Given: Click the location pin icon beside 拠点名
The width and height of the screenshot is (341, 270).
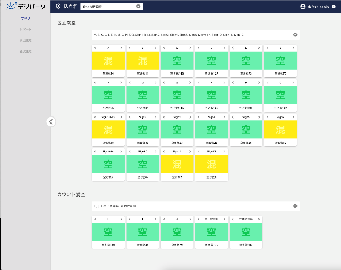Looking at the screenshot, I should 59,7.
